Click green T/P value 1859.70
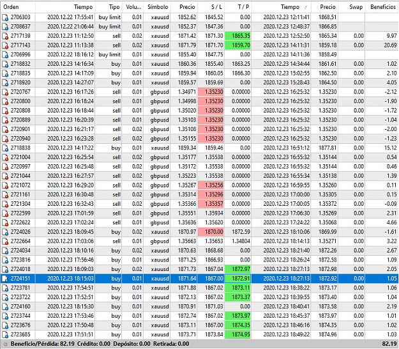The width and height of the screenshot is (399, 349). coord(237,45)
